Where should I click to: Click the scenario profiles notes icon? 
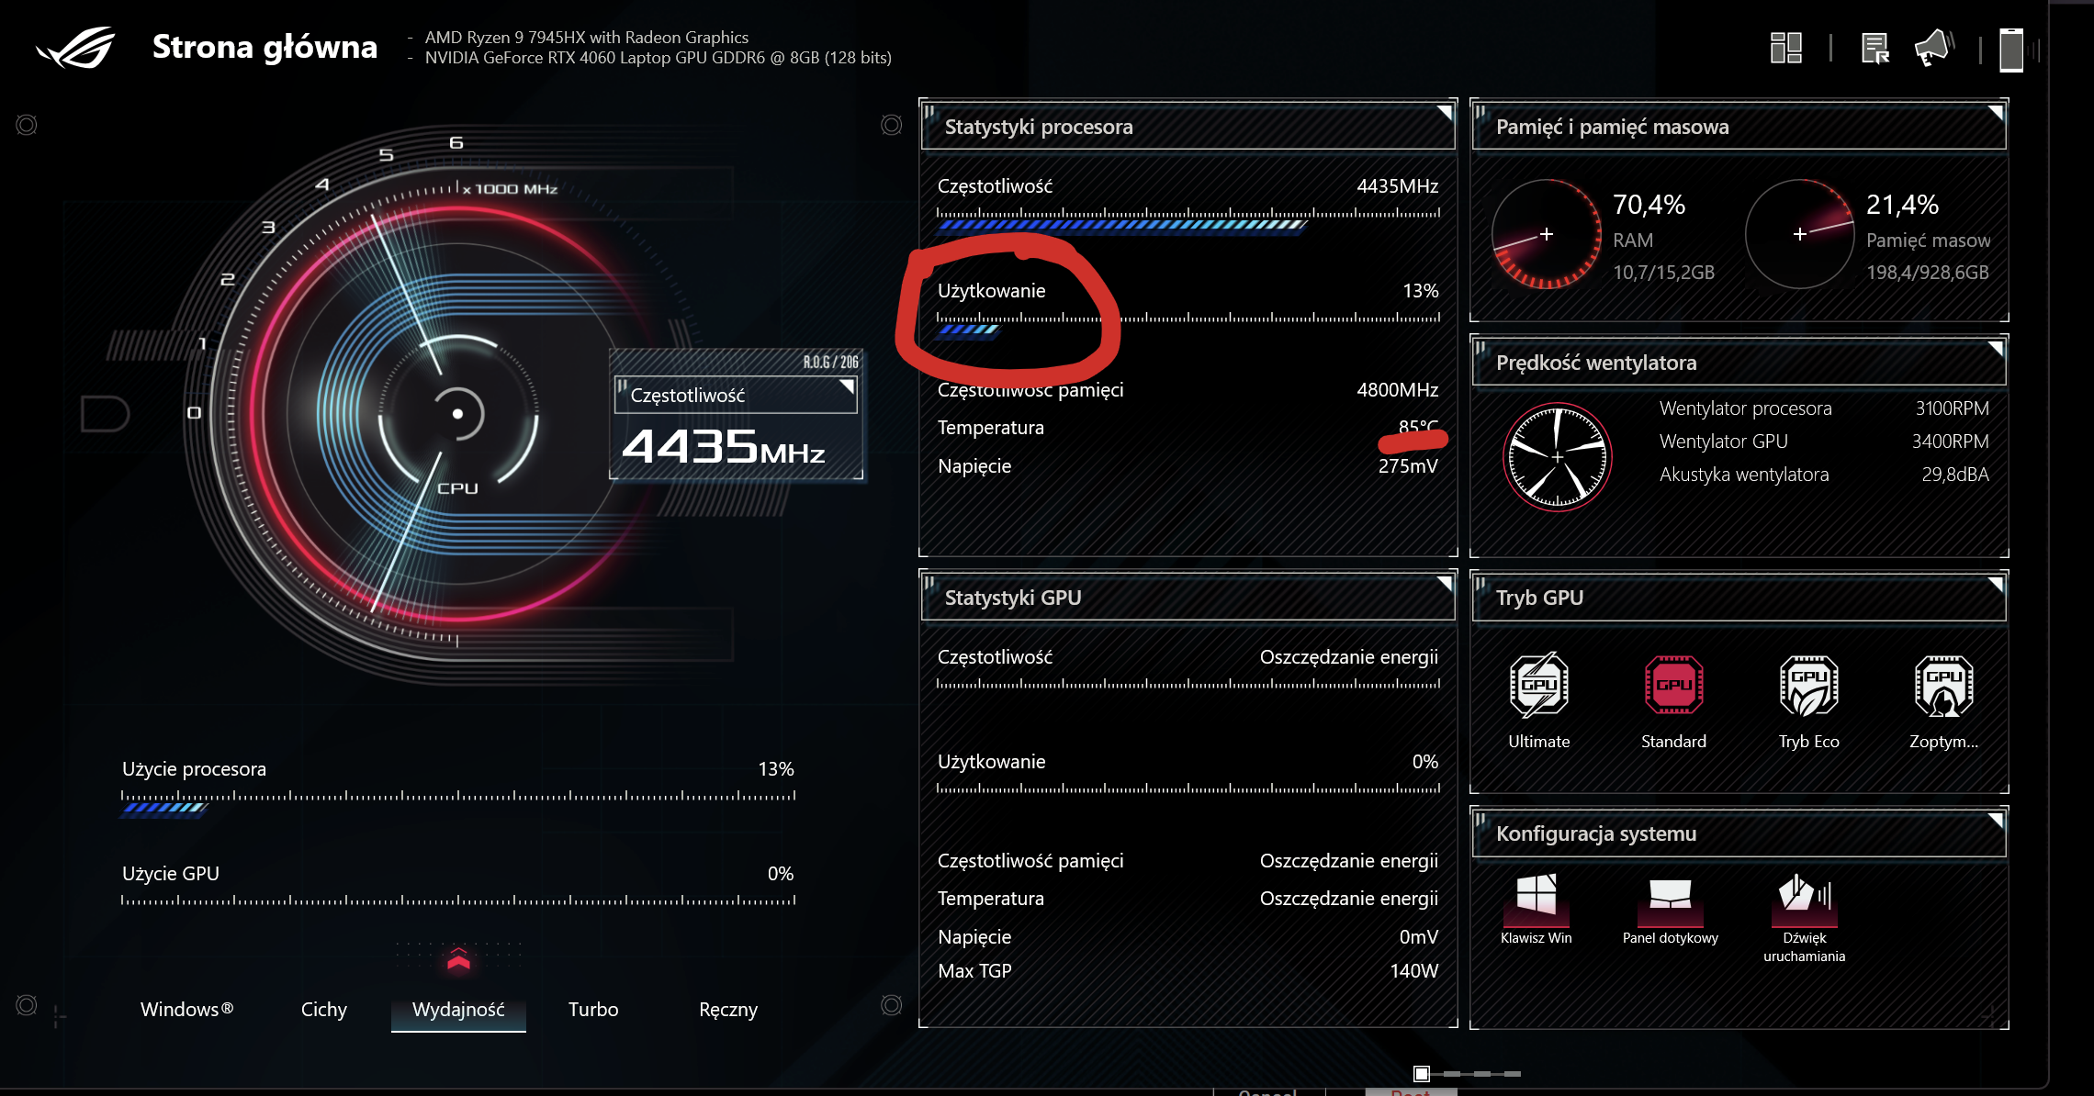1876,48
